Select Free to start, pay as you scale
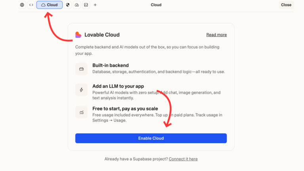304x171 pixels. [x=125, y=108]
